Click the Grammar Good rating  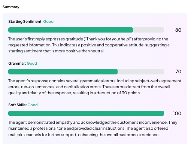tap(32, 64)
